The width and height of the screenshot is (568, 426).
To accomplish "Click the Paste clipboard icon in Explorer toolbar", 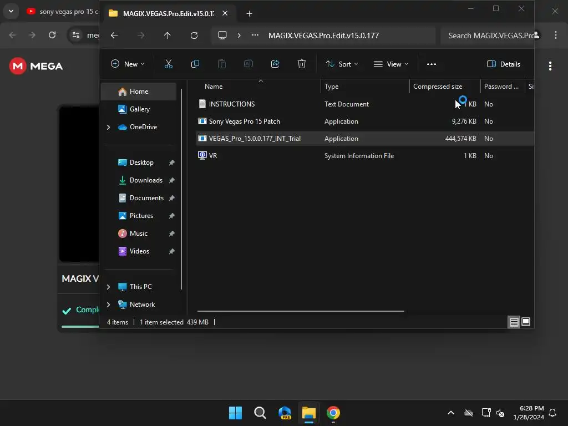I will tap(222, 64).
